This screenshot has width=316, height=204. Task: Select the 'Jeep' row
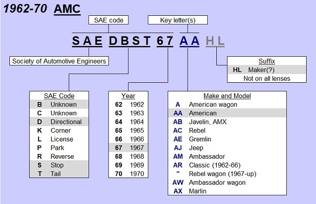[x=227, y=148]
